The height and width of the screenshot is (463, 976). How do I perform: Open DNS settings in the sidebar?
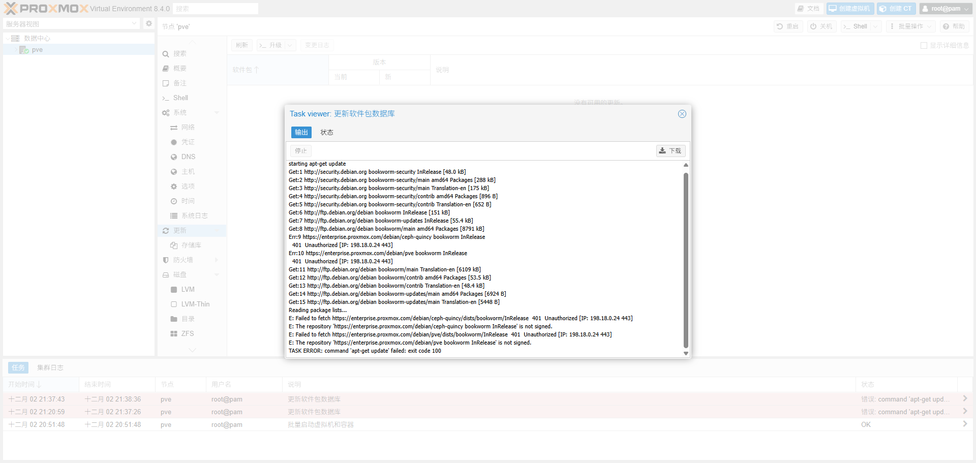coord(187,157)
